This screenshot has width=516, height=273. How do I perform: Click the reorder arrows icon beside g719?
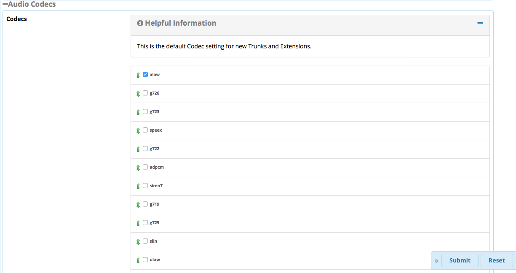click(138, 205)
